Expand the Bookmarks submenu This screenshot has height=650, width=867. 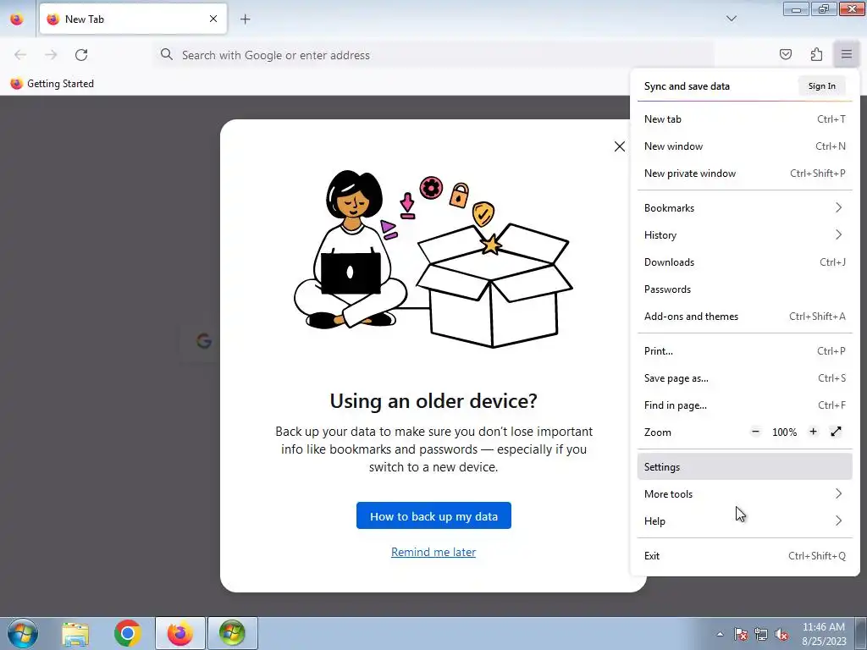(x=744, y=208)
